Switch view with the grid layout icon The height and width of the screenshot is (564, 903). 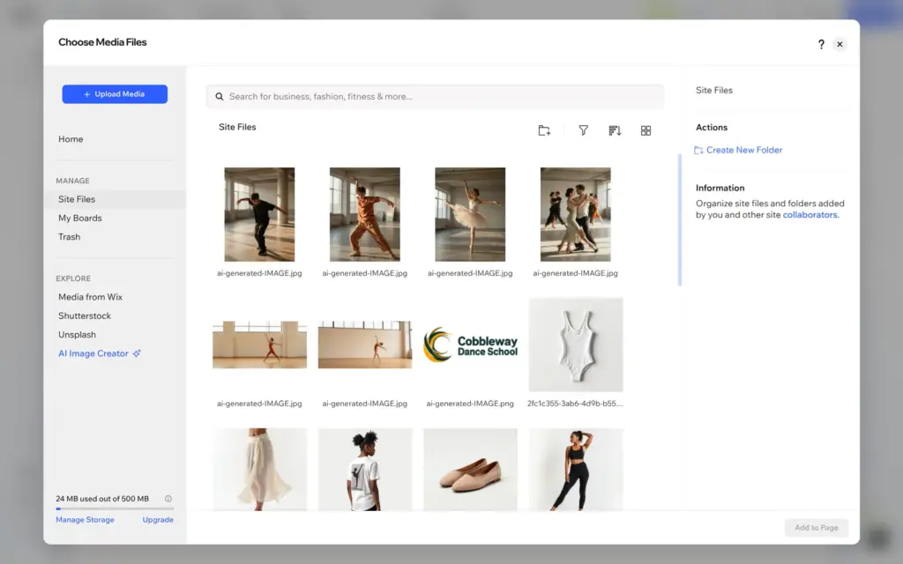[x=646, y=130]
